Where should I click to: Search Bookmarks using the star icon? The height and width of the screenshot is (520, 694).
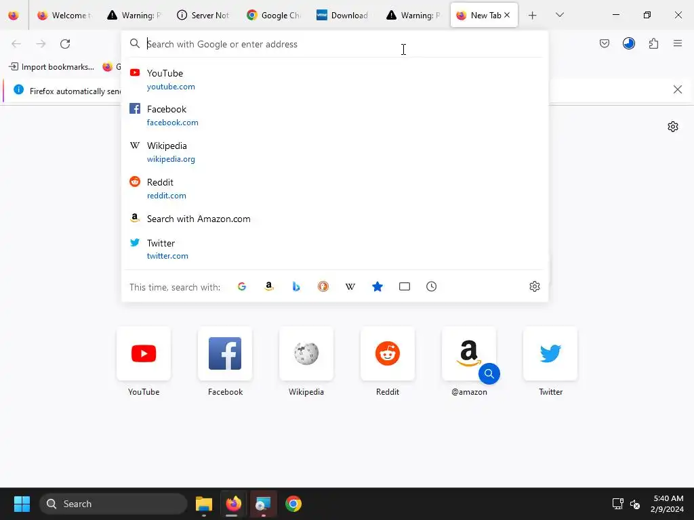coord(377,286)
